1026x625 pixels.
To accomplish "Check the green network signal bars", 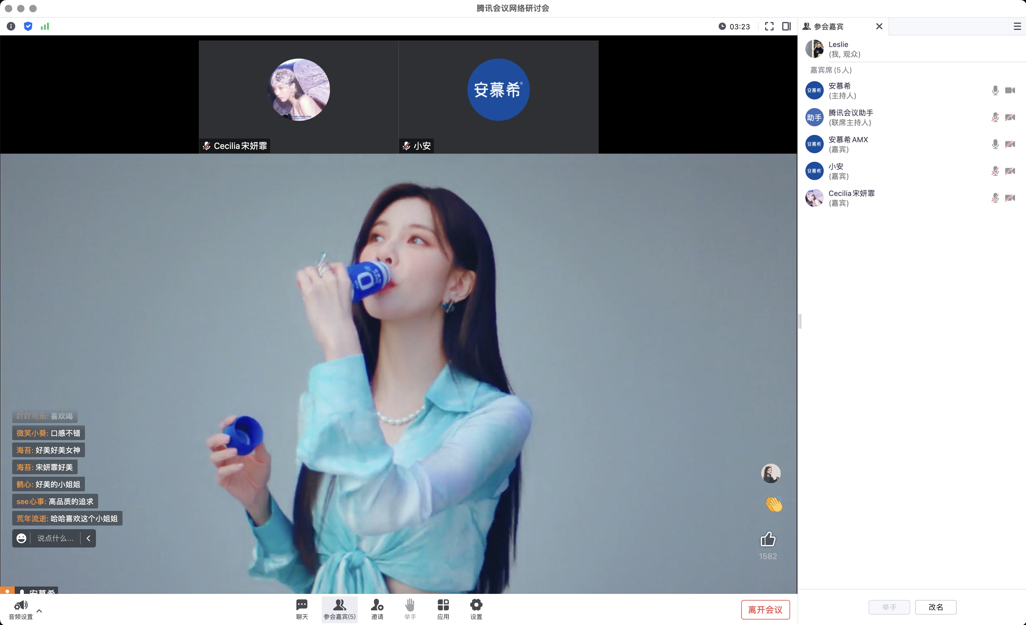I will pyautogui.click(x=45, y=26).
